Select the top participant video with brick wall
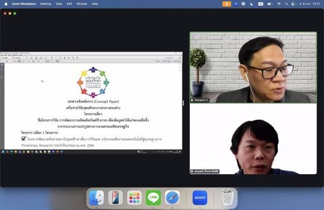 pyautogui.click(x=253, y=67)
